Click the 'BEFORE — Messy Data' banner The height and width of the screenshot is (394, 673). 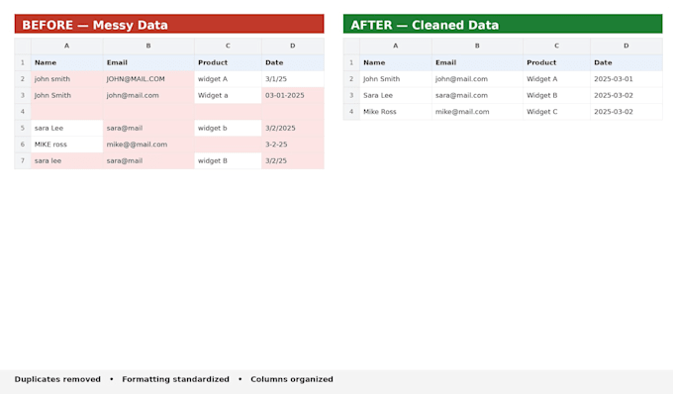click(x=169, y=24)
